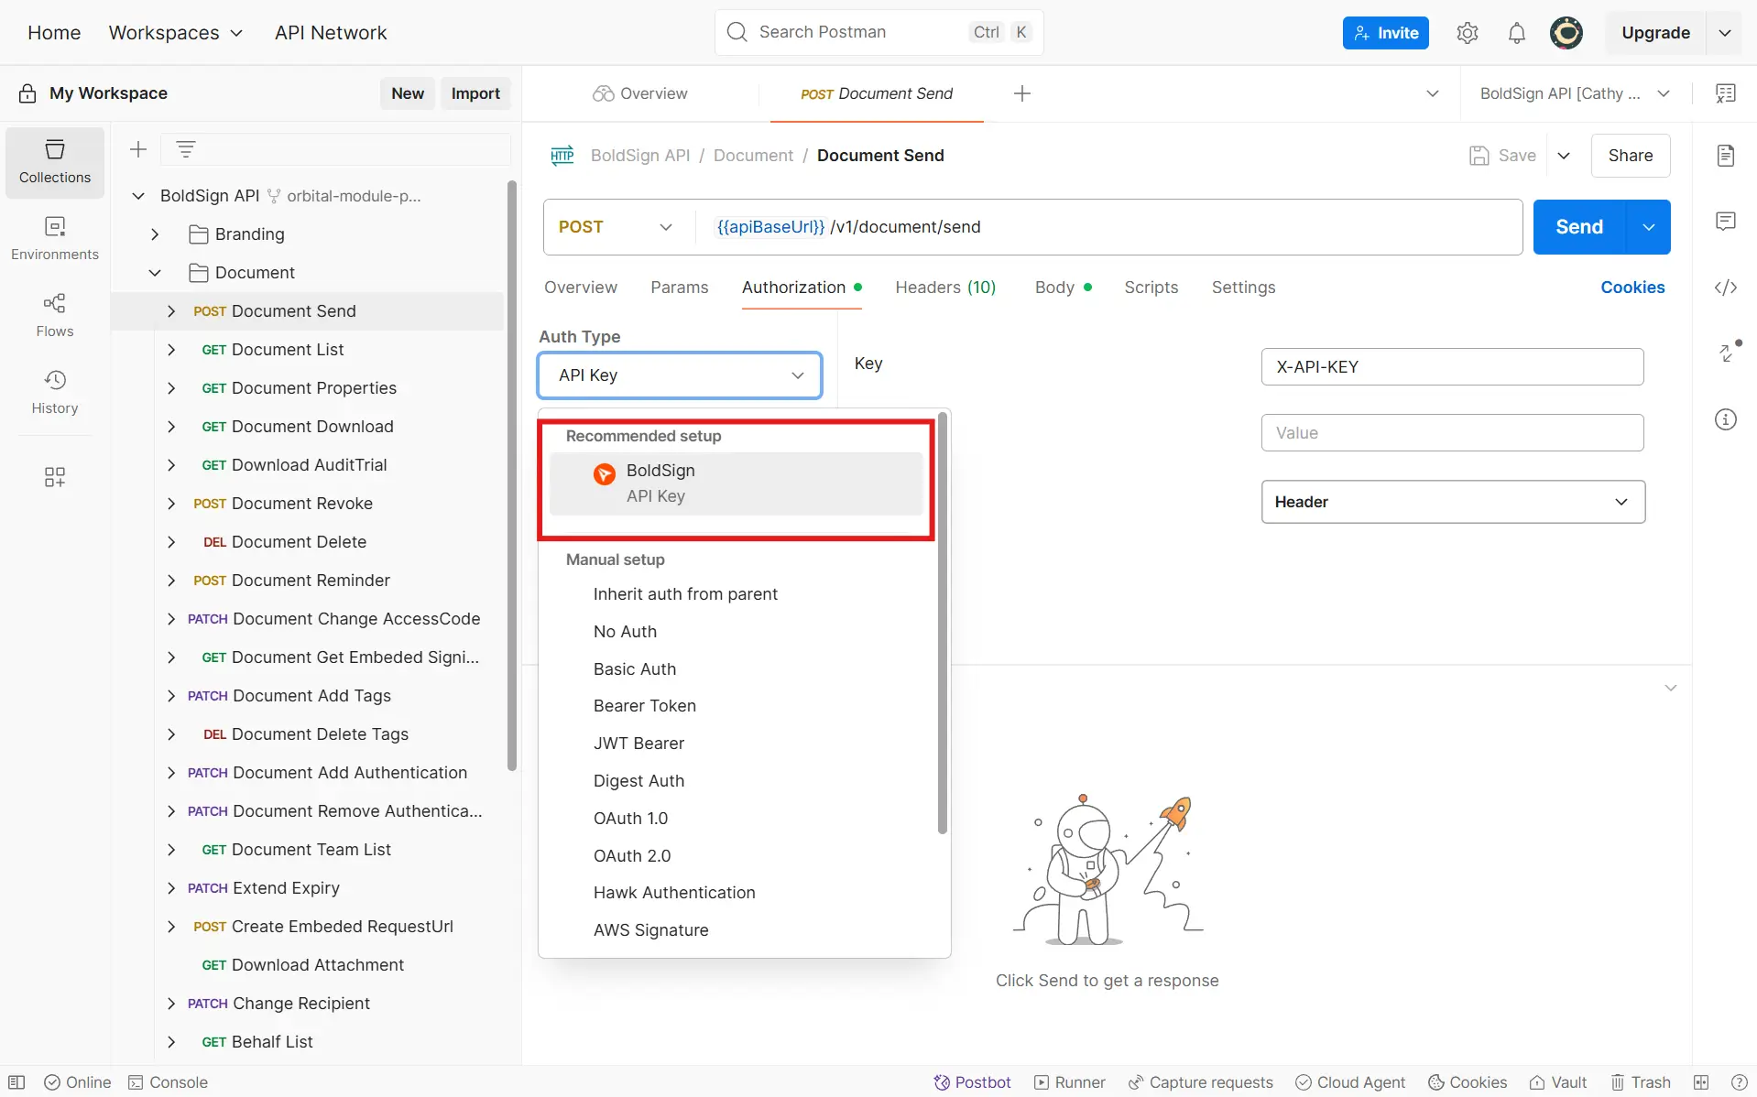
Task: Open the Upgrade dropdown arrow
Action: [x=1725, y=33]
